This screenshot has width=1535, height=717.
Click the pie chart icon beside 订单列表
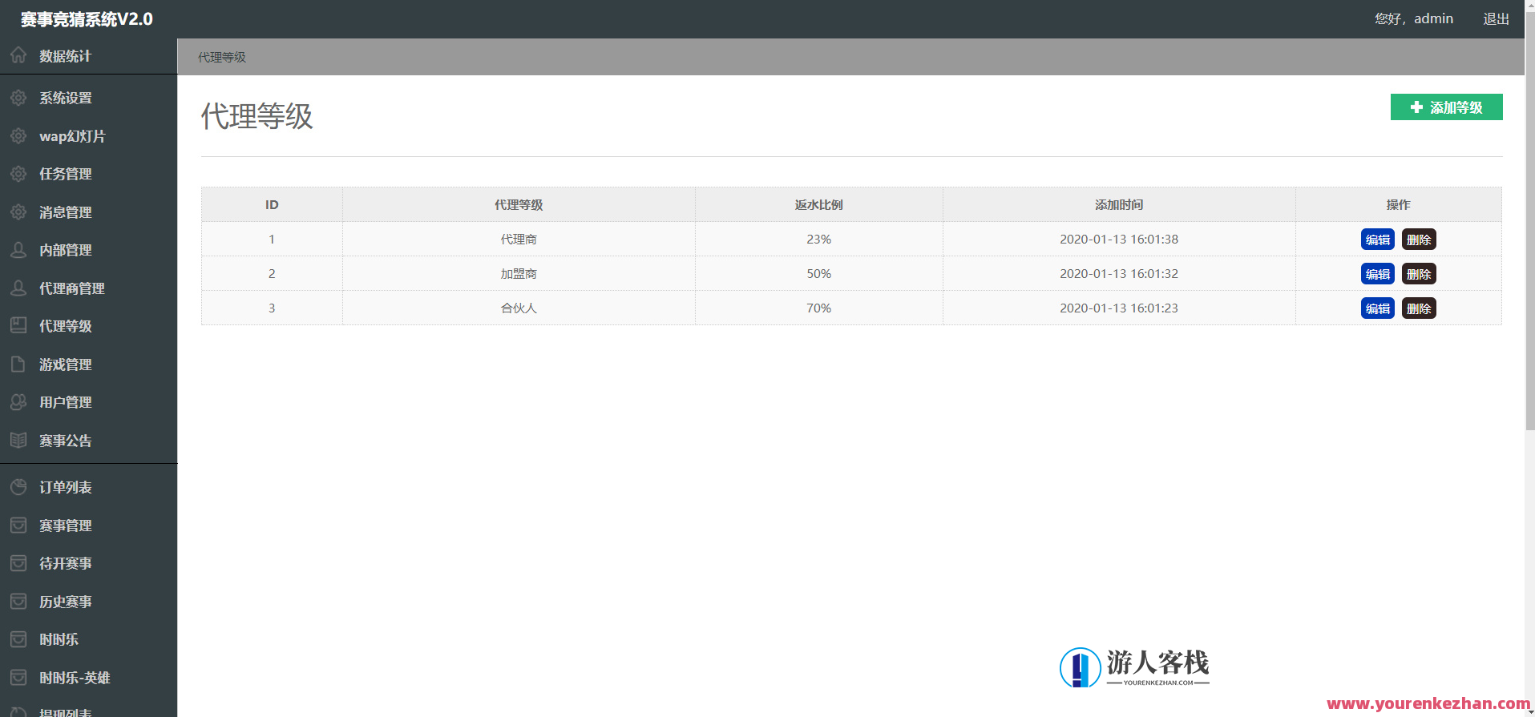(18, 487)
